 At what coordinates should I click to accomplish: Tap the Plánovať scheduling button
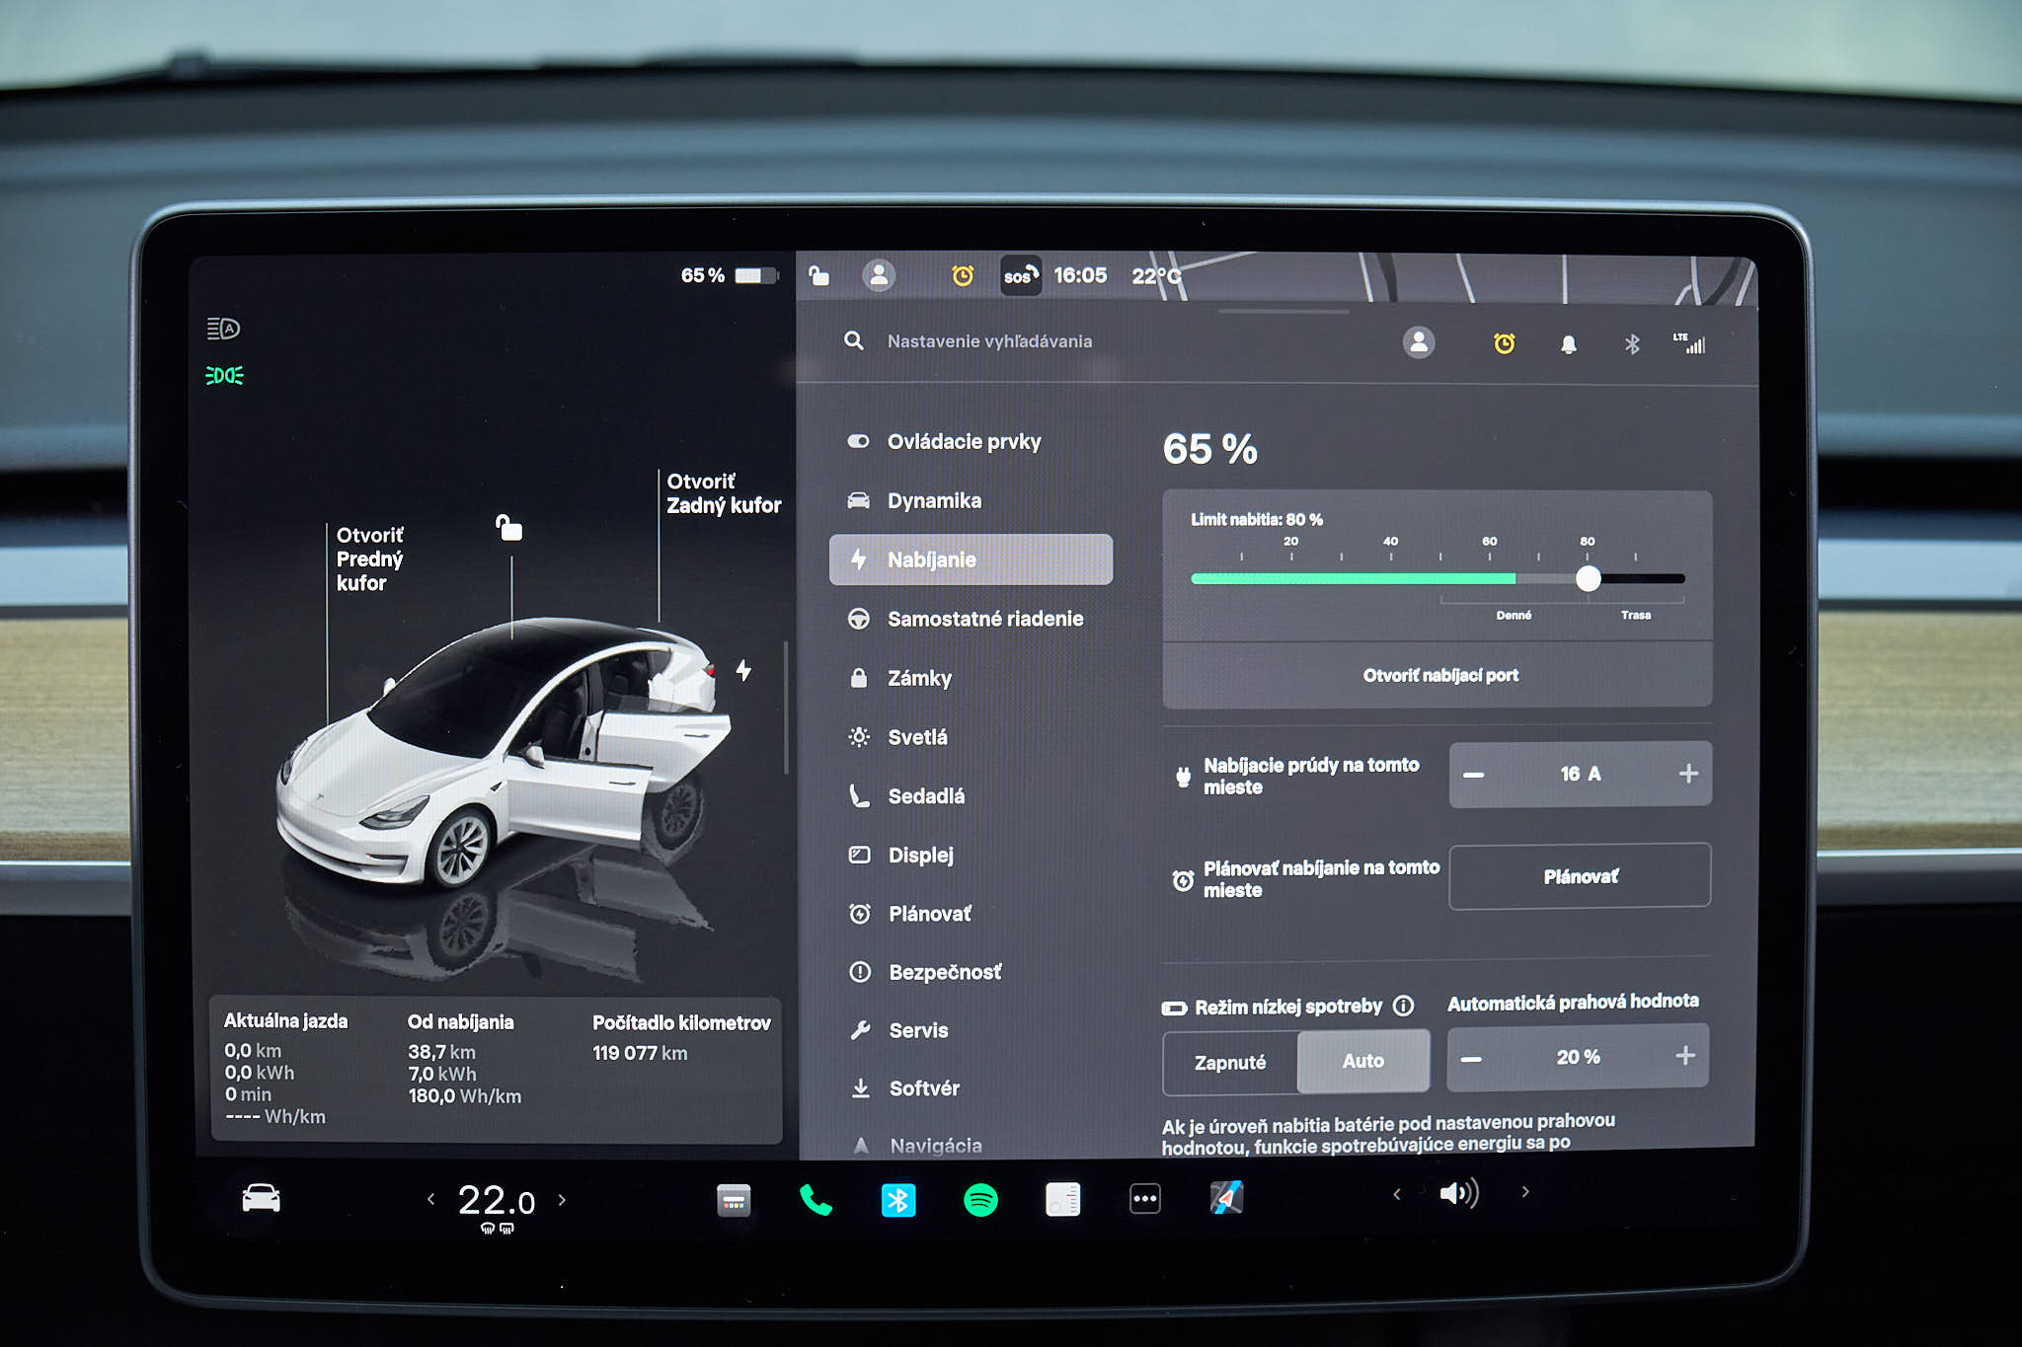pyautogui.click(x=1580, y=876)
